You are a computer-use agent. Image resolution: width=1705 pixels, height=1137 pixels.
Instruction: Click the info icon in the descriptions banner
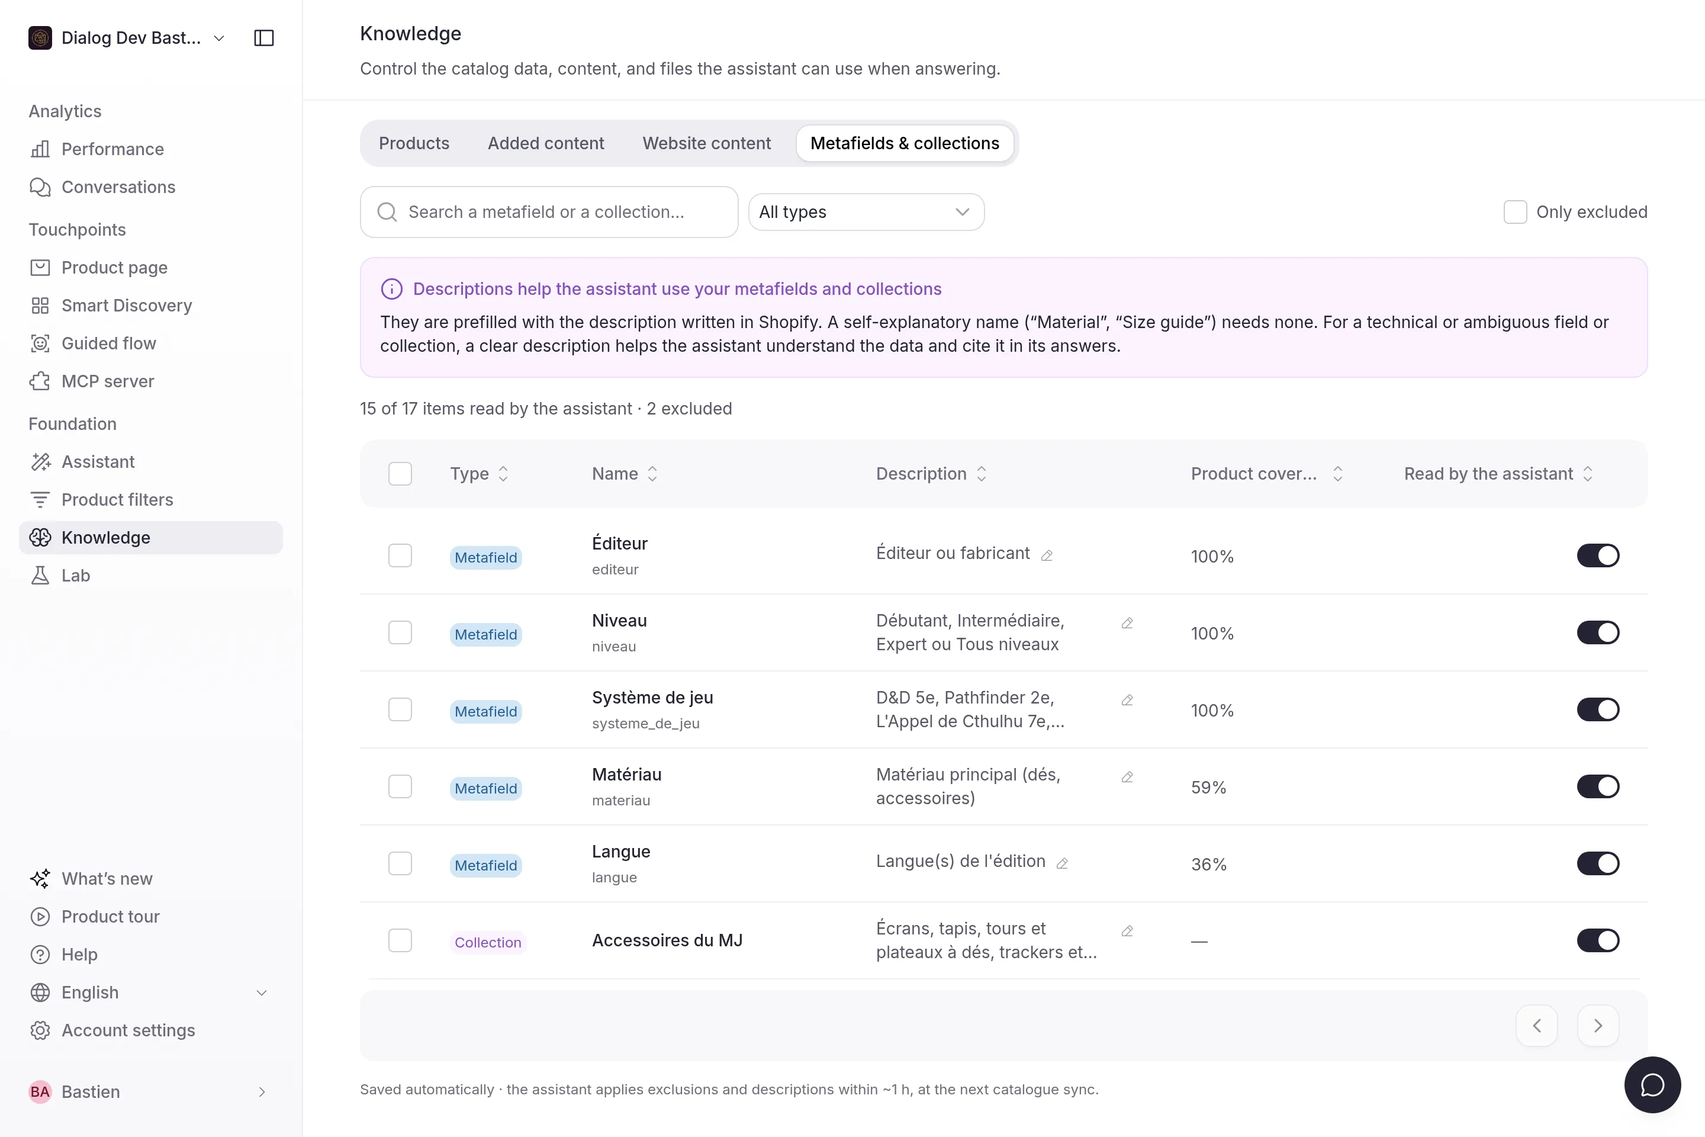pyautogui.click(x=391, y=290)
